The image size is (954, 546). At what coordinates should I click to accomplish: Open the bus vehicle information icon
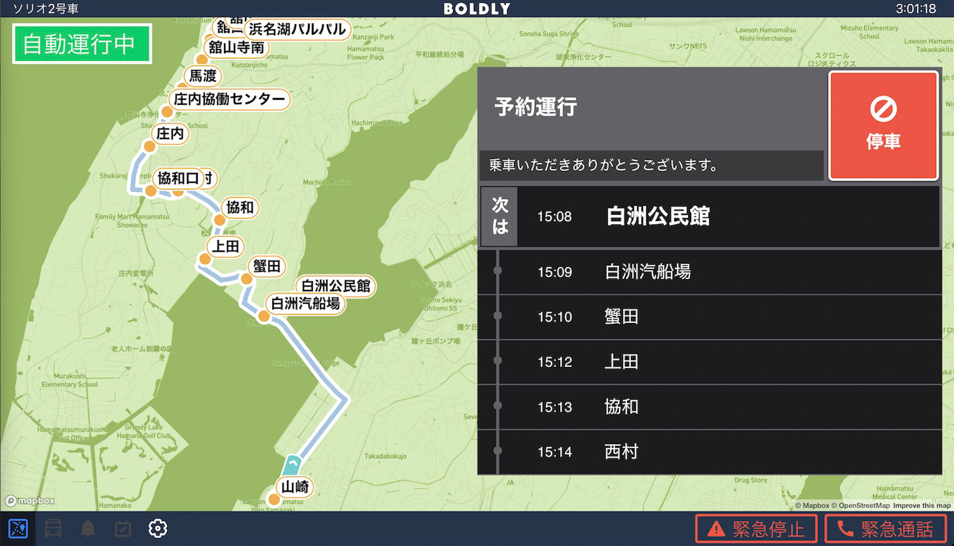coord(53,528)
